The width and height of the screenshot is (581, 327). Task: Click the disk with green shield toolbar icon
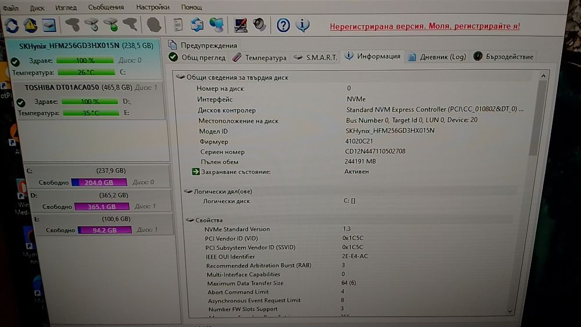click(x=111, y=25)
